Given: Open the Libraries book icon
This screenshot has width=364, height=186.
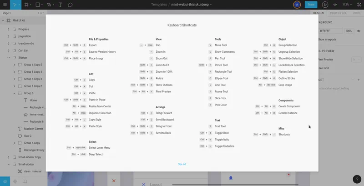Looking at the screenshot, I should (25, 181).
